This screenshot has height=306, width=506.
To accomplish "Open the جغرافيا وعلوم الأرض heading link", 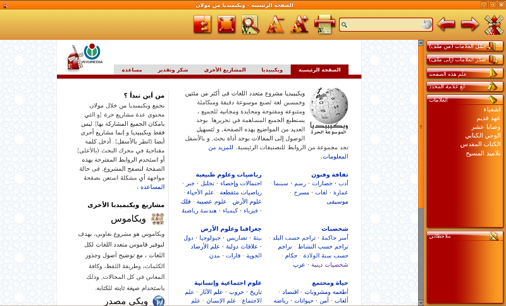I will pos(231,229).
